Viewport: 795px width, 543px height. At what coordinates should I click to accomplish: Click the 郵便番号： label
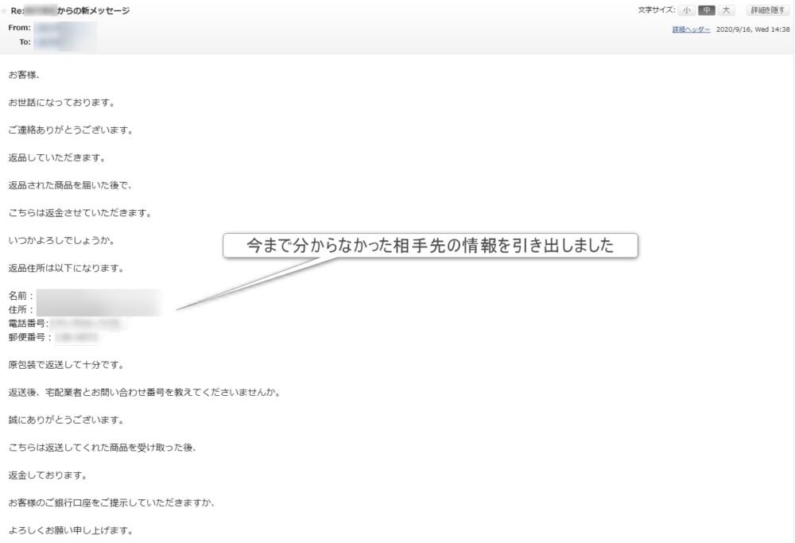(x=30, y=337)
